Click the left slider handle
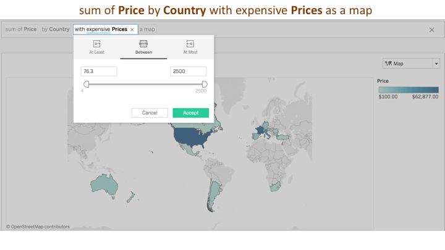The image size is (445, 250). (x=87, y=84)
